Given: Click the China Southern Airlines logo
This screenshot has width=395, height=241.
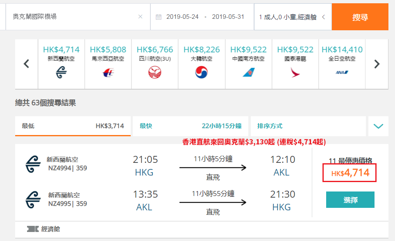Looking at the screenshot, I should tap(249, 72).
